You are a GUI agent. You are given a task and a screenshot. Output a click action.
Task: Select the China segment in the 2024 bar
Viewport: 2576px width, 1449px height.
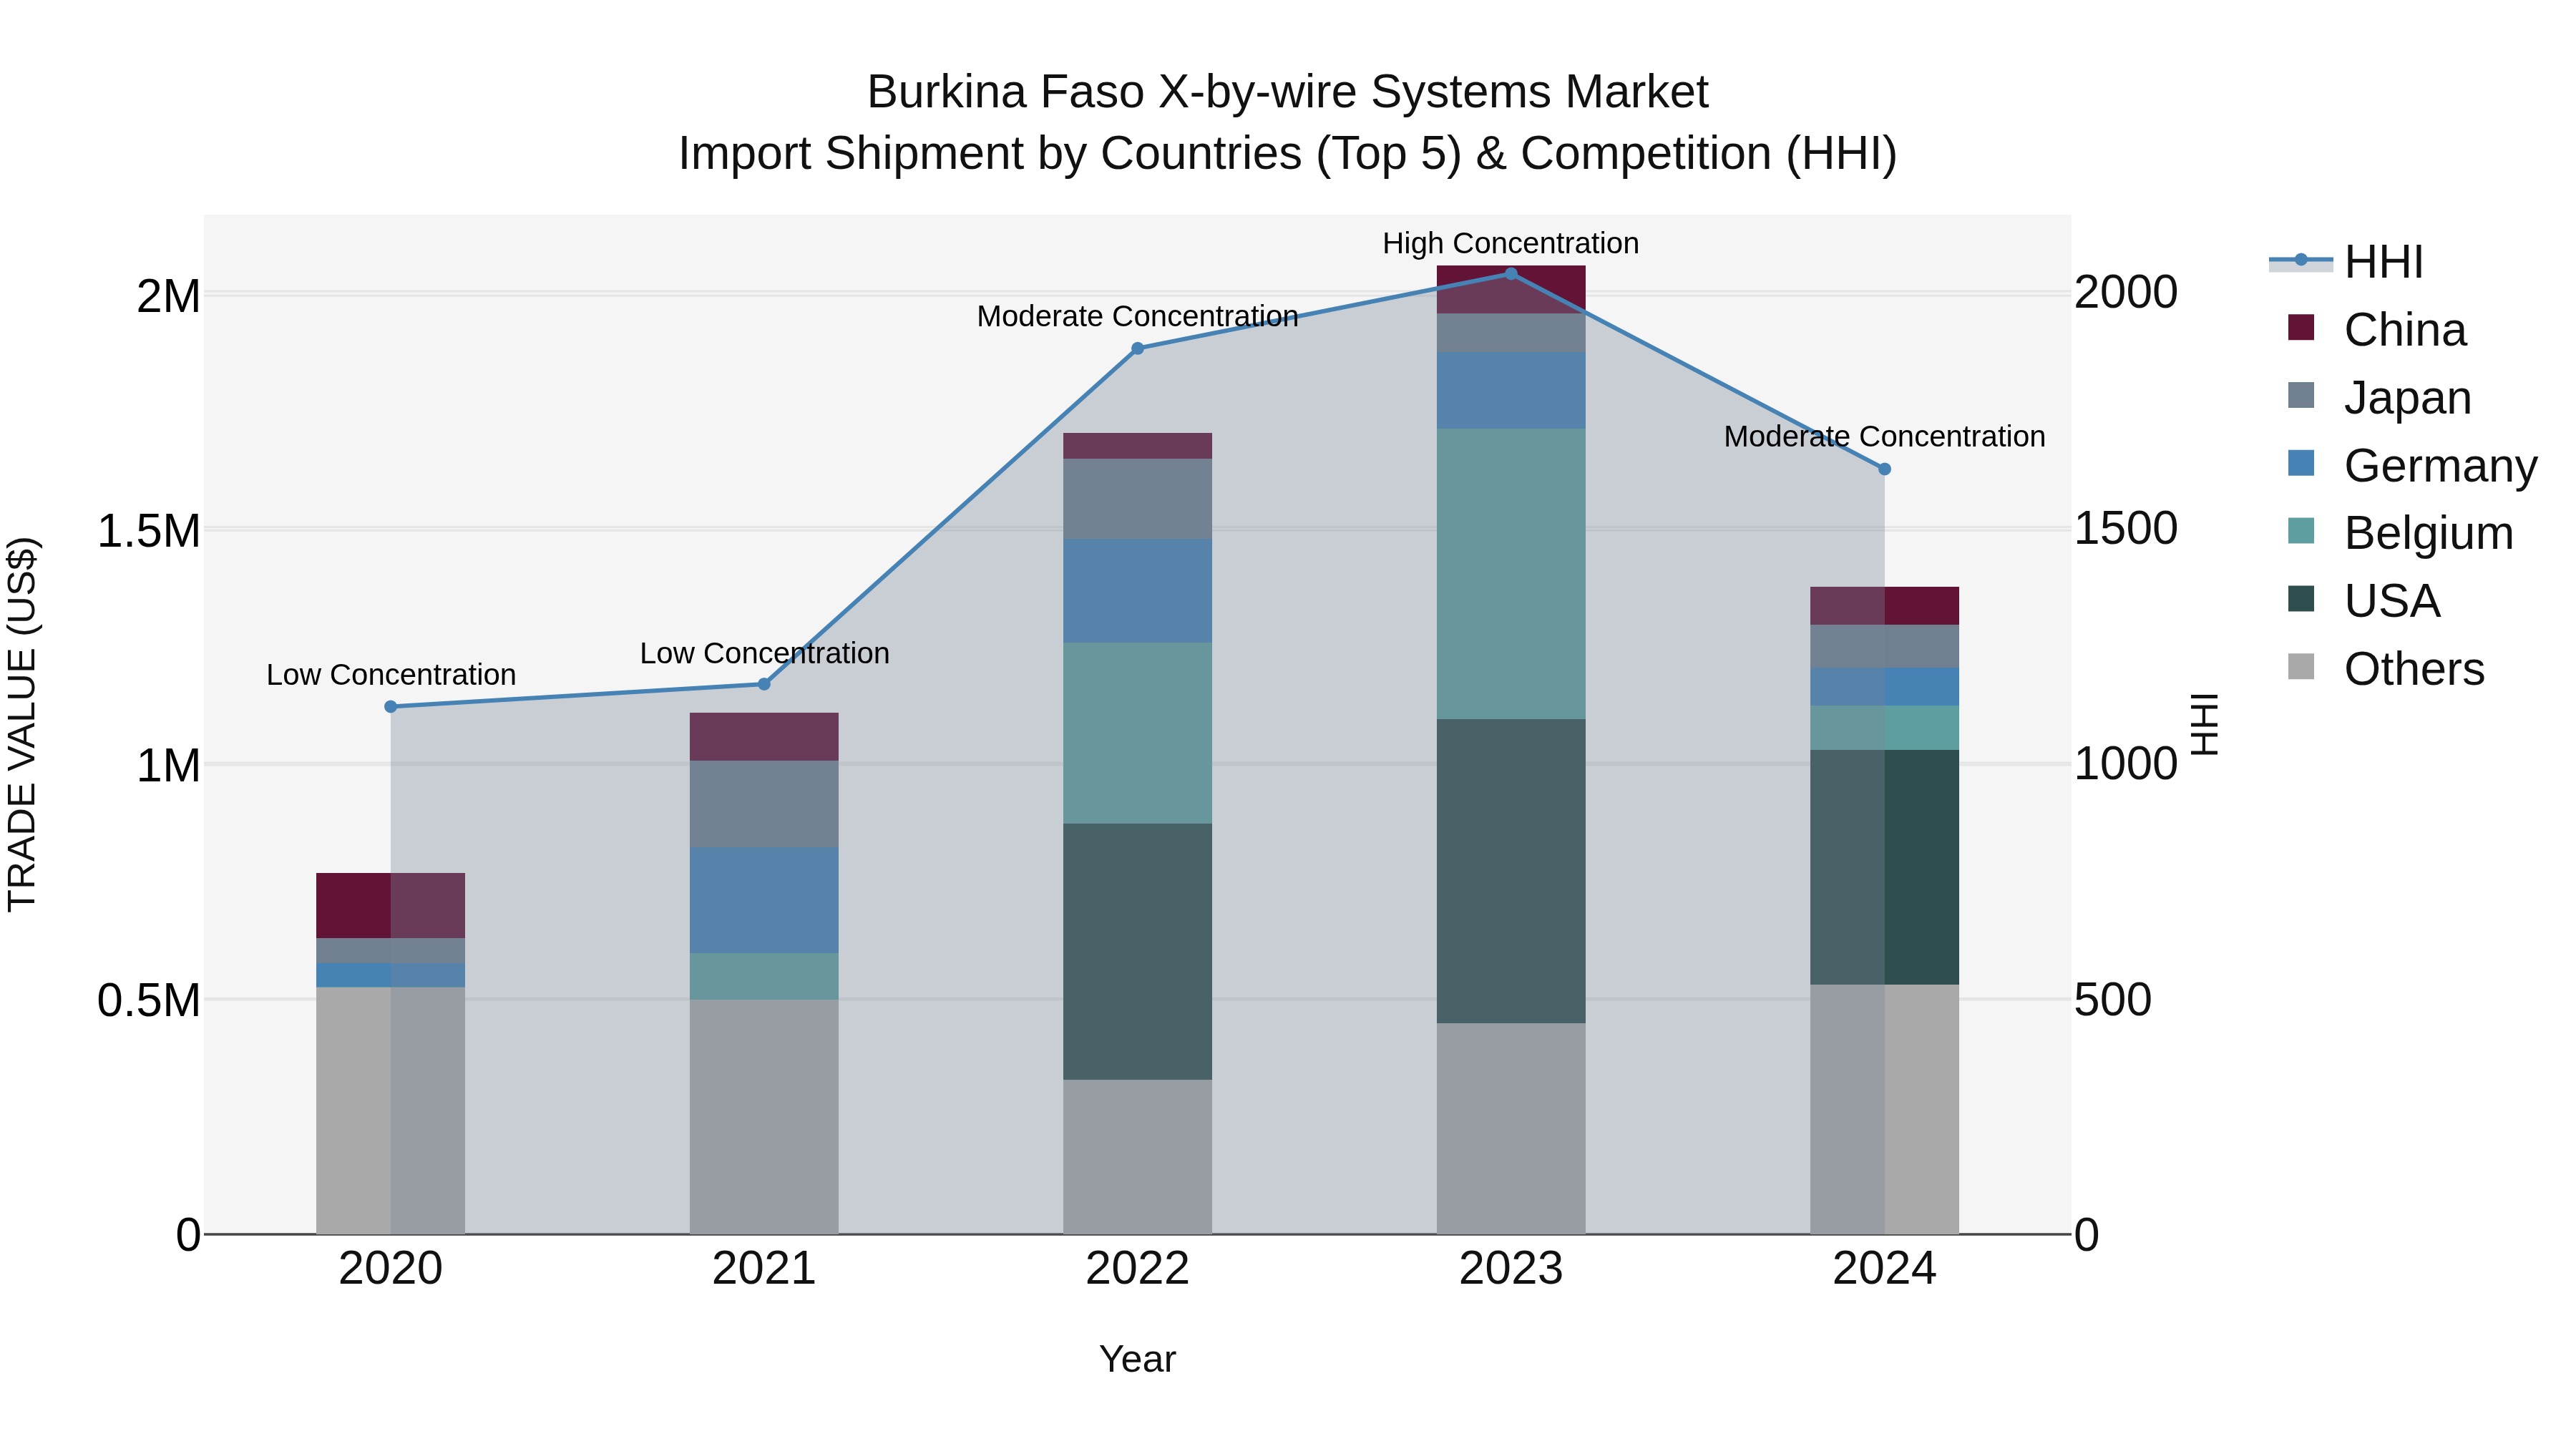[1885, 606]
